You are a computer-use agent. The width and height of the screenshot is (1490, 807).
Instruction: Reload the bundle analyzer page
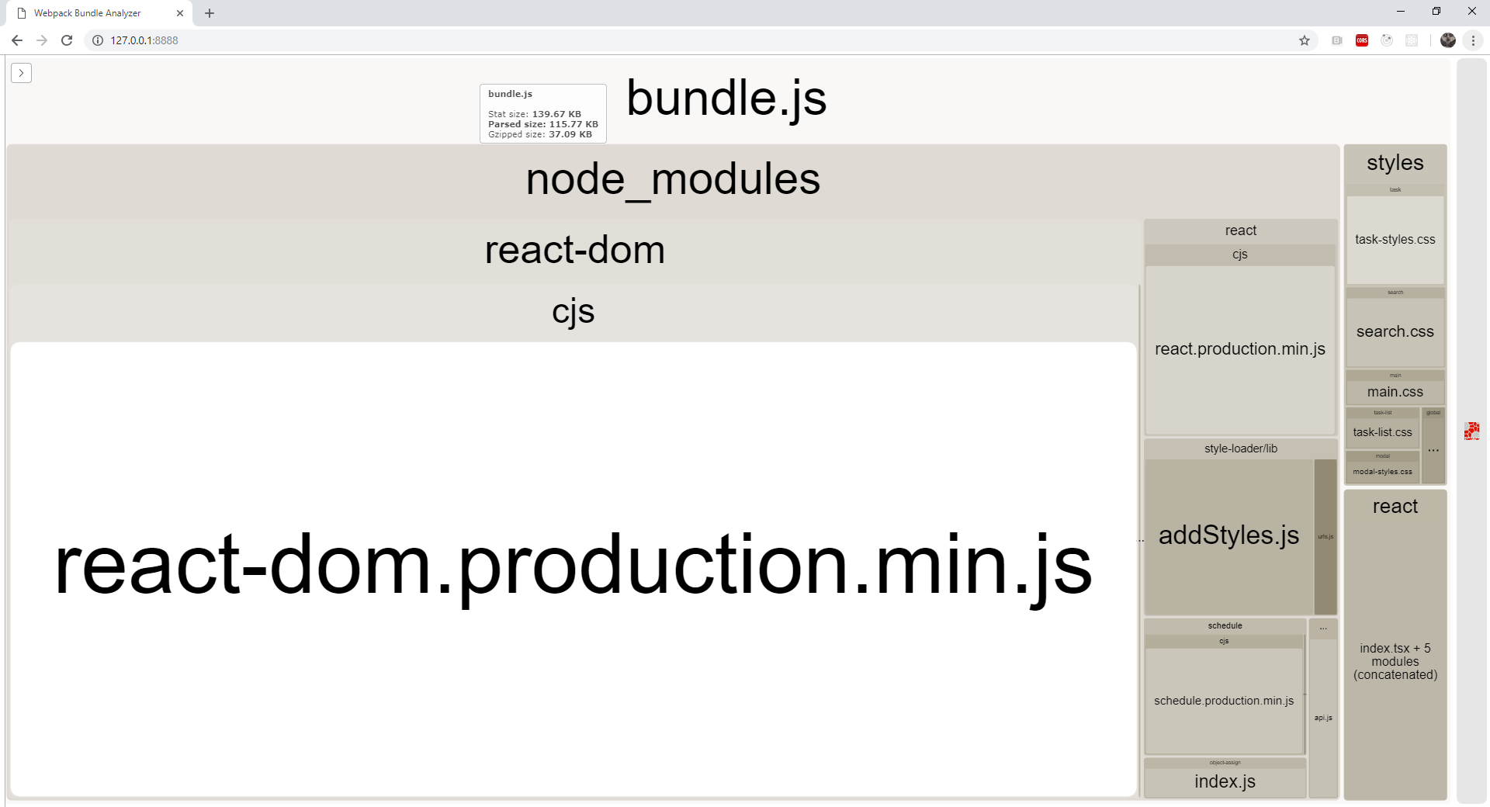click(67, 40)
